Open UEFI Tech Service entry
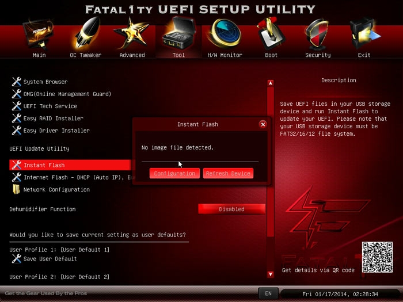 point(50,106)
